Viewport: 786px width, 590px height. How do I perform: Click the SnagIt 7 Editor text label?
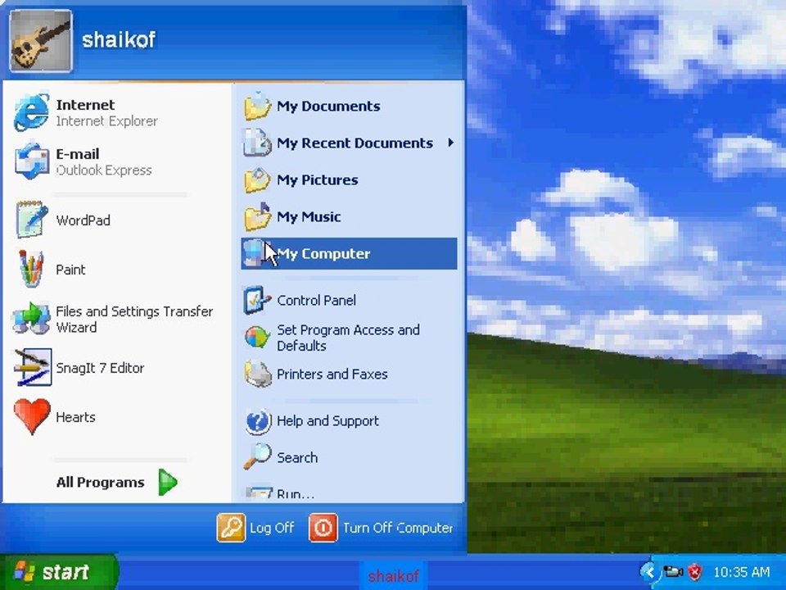[x=100, y=368]
